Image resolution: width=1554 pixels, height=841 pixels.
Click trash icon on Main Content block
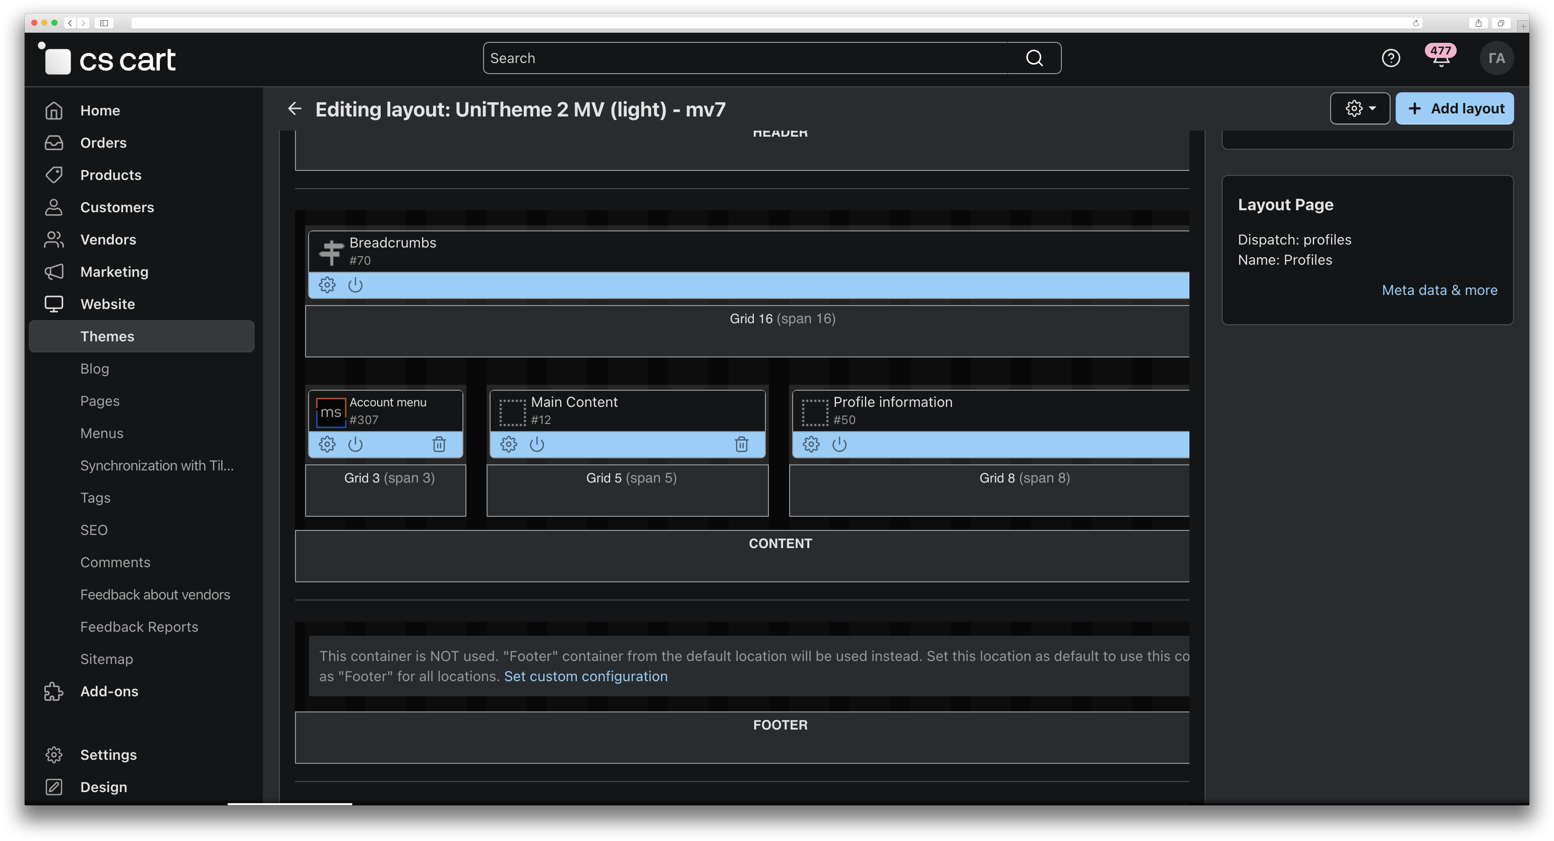tap(741, 445)
